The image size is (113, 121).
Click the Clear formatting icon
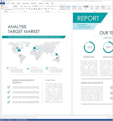click(33, 6)
